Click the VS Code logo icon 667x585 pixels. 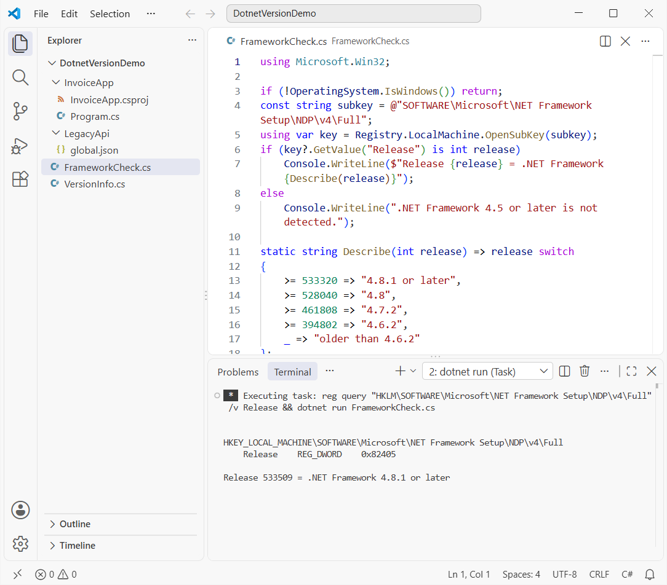coord(14,14)
